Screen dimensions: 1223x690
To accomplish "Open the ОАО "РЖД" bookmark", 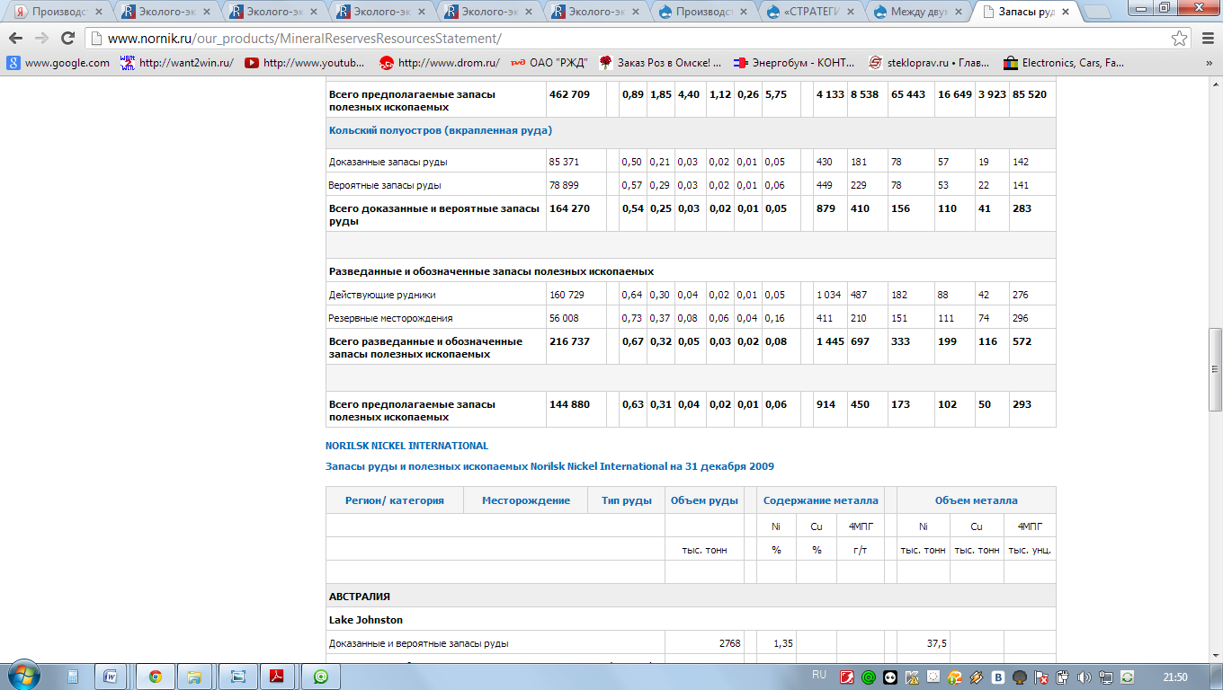I will 549,63.
